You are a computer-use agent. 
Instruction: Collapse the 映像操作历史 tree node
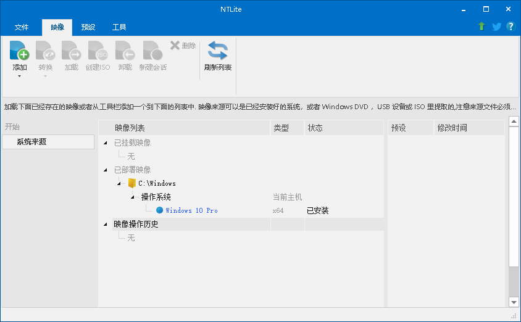(106, 225)
